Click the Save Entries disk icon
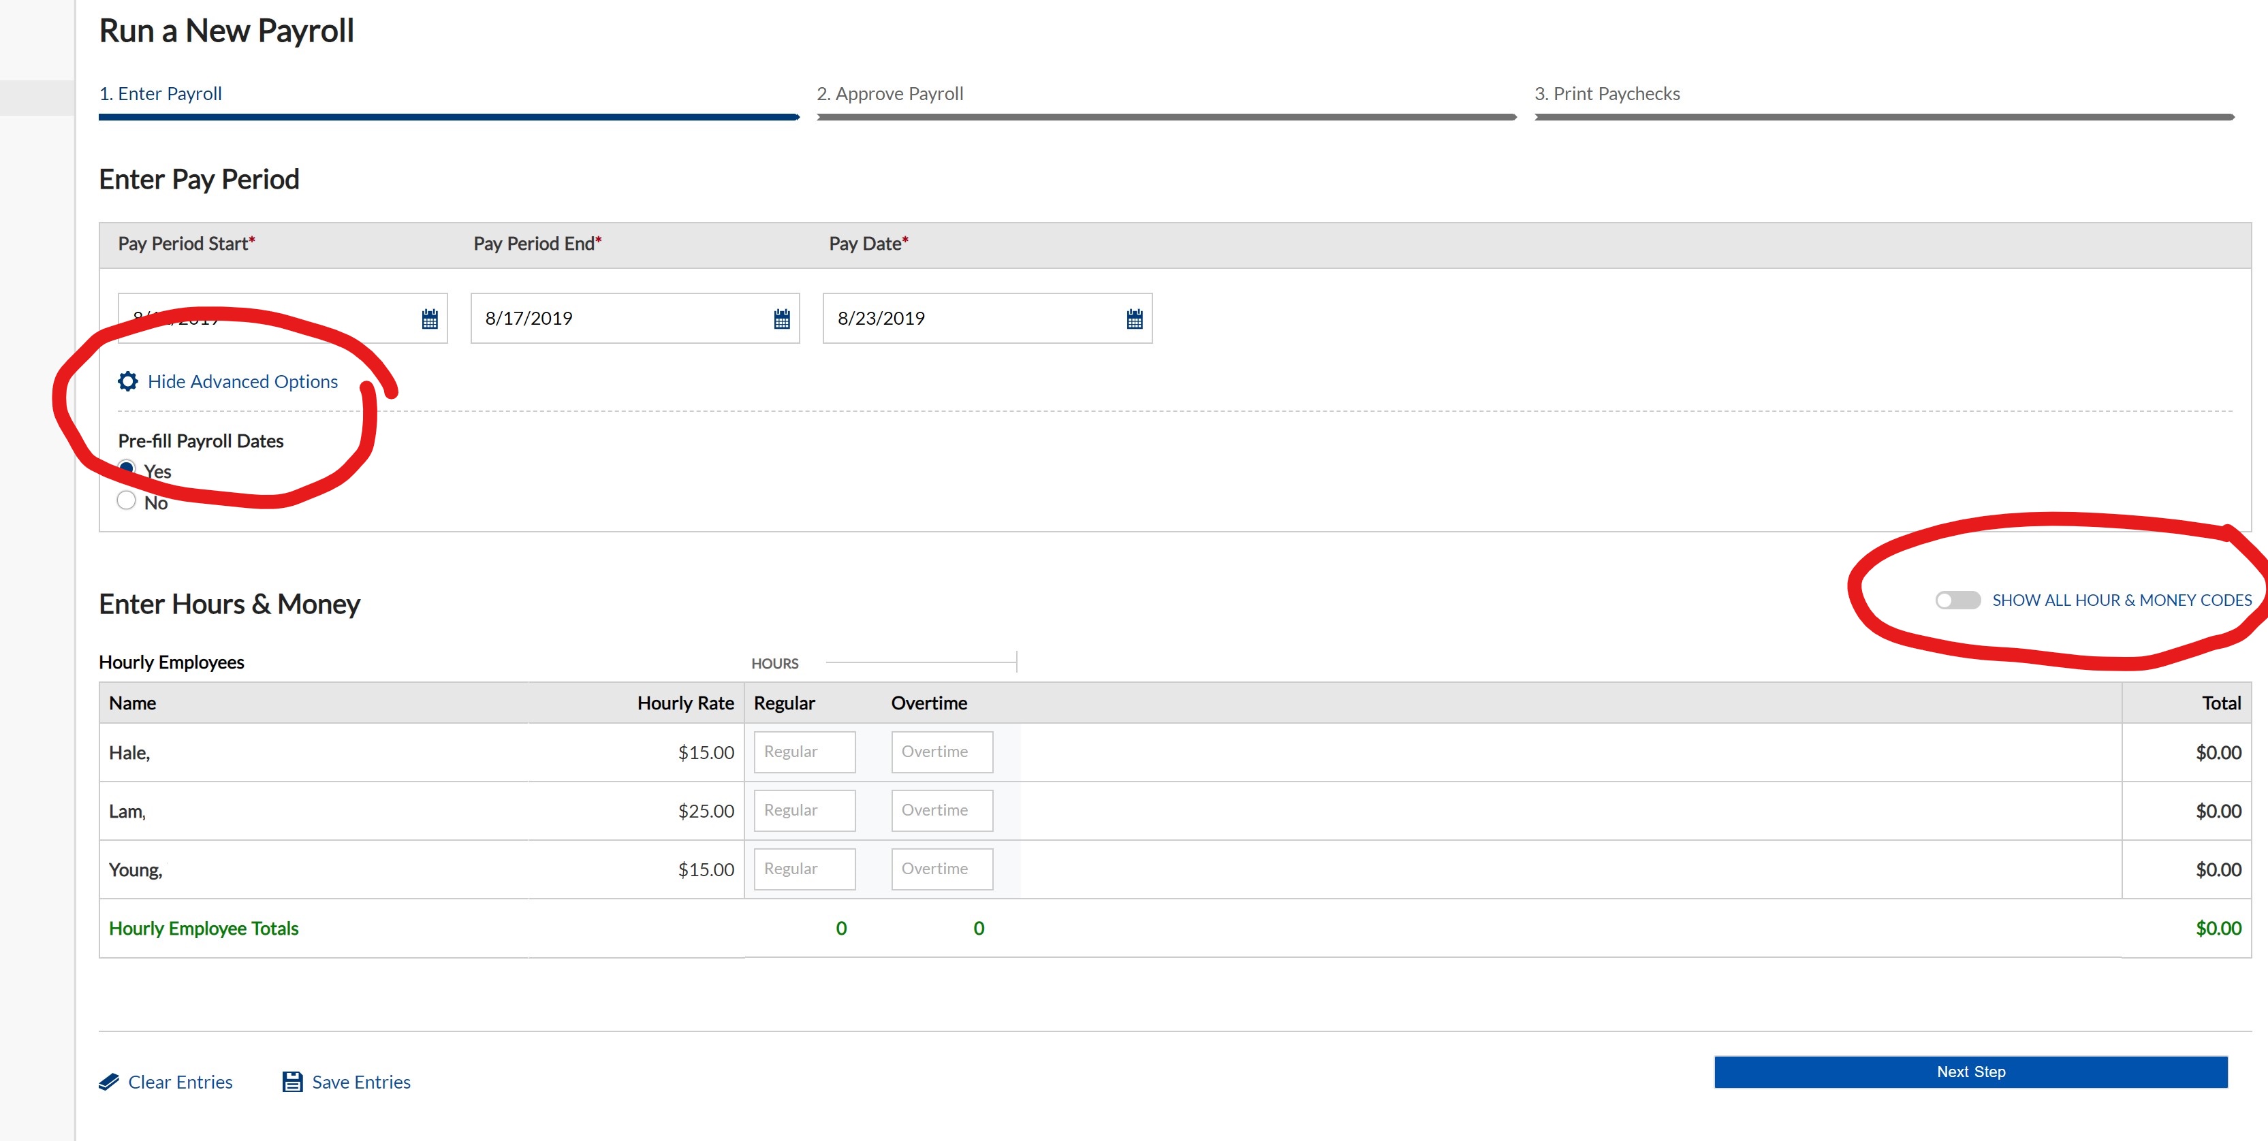Screen dimensions: 2268x1141 click(292, 1081)
